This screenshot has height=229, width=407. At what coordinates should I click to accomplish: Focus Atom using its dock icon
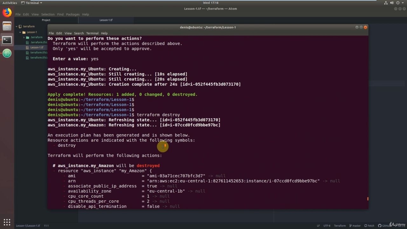click(7, 53)
